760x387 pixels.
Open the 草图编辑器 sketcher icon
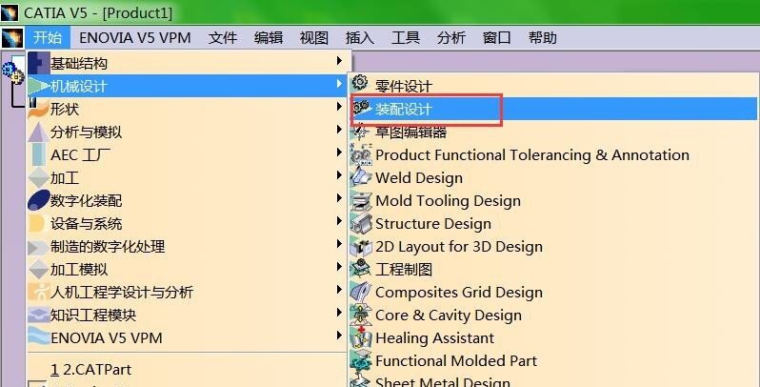click(360, 131)
